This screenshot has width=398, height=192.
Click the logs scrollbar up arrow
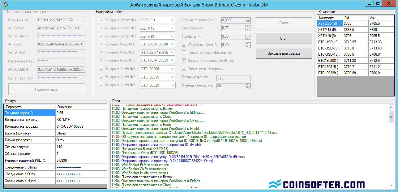[391, 107]
